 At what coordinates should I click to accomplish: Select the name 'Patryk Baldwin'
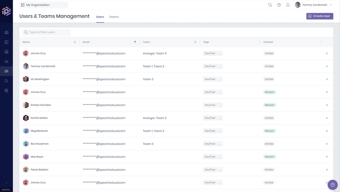point(39,170)
